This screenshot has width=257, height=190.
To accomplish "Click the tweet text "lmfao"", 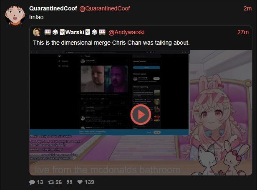I will click(x=36, y=17).
